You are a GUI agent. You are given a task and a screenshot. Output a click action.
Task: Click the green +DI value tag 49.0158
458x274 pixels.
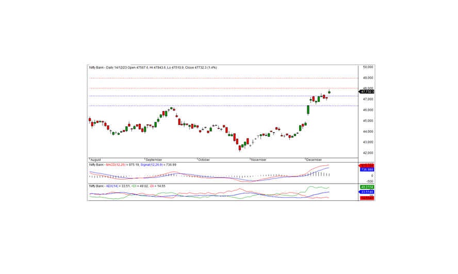[367, 187]
